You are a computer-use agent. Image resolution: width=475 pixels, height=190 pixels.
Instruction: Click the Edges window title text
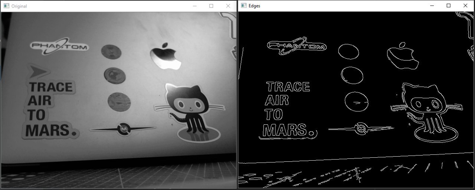click(x=254, y=6)
